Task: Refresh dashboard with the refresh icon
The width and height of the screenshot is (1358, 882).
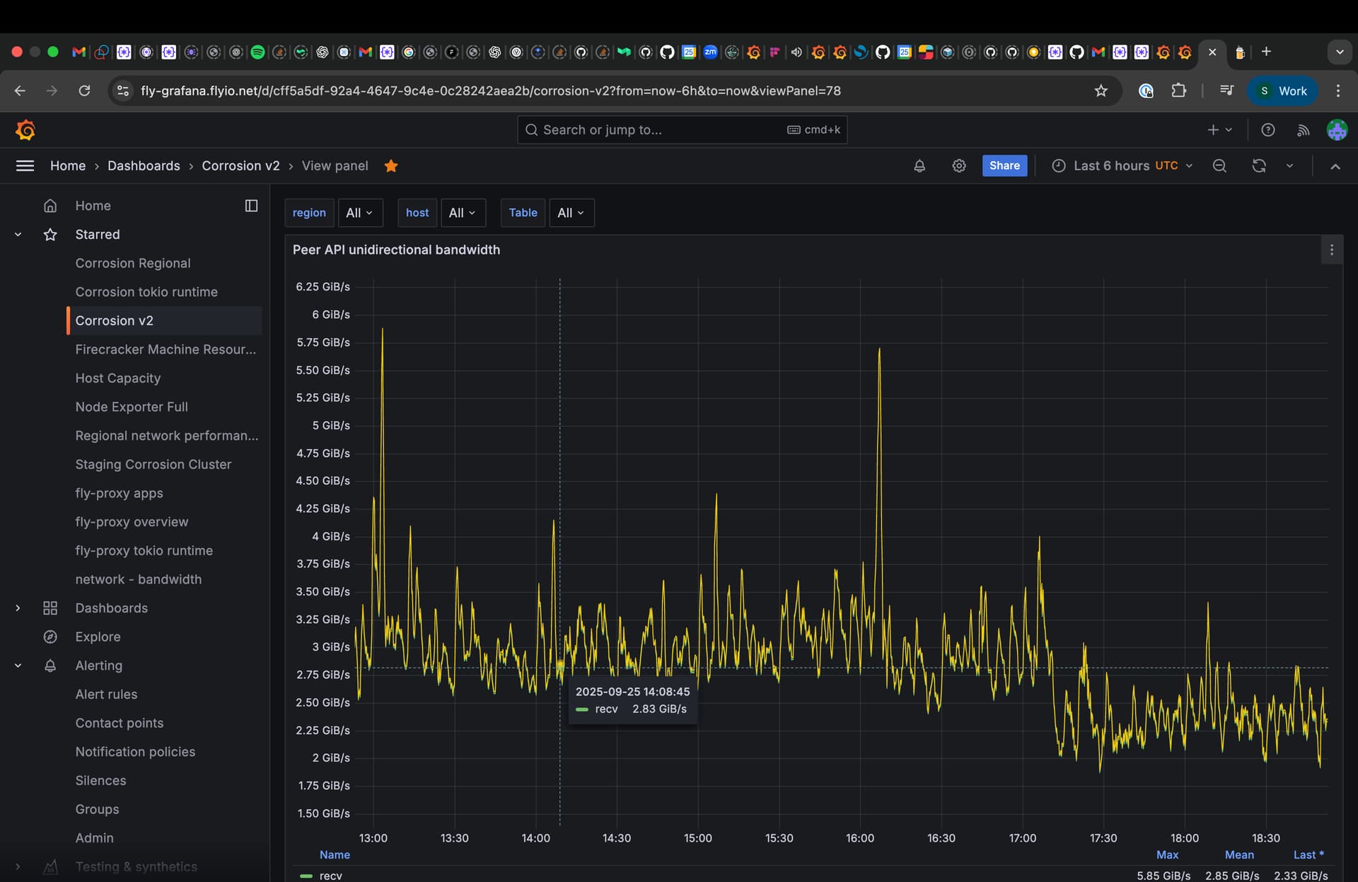Action: pos(1258,166)
